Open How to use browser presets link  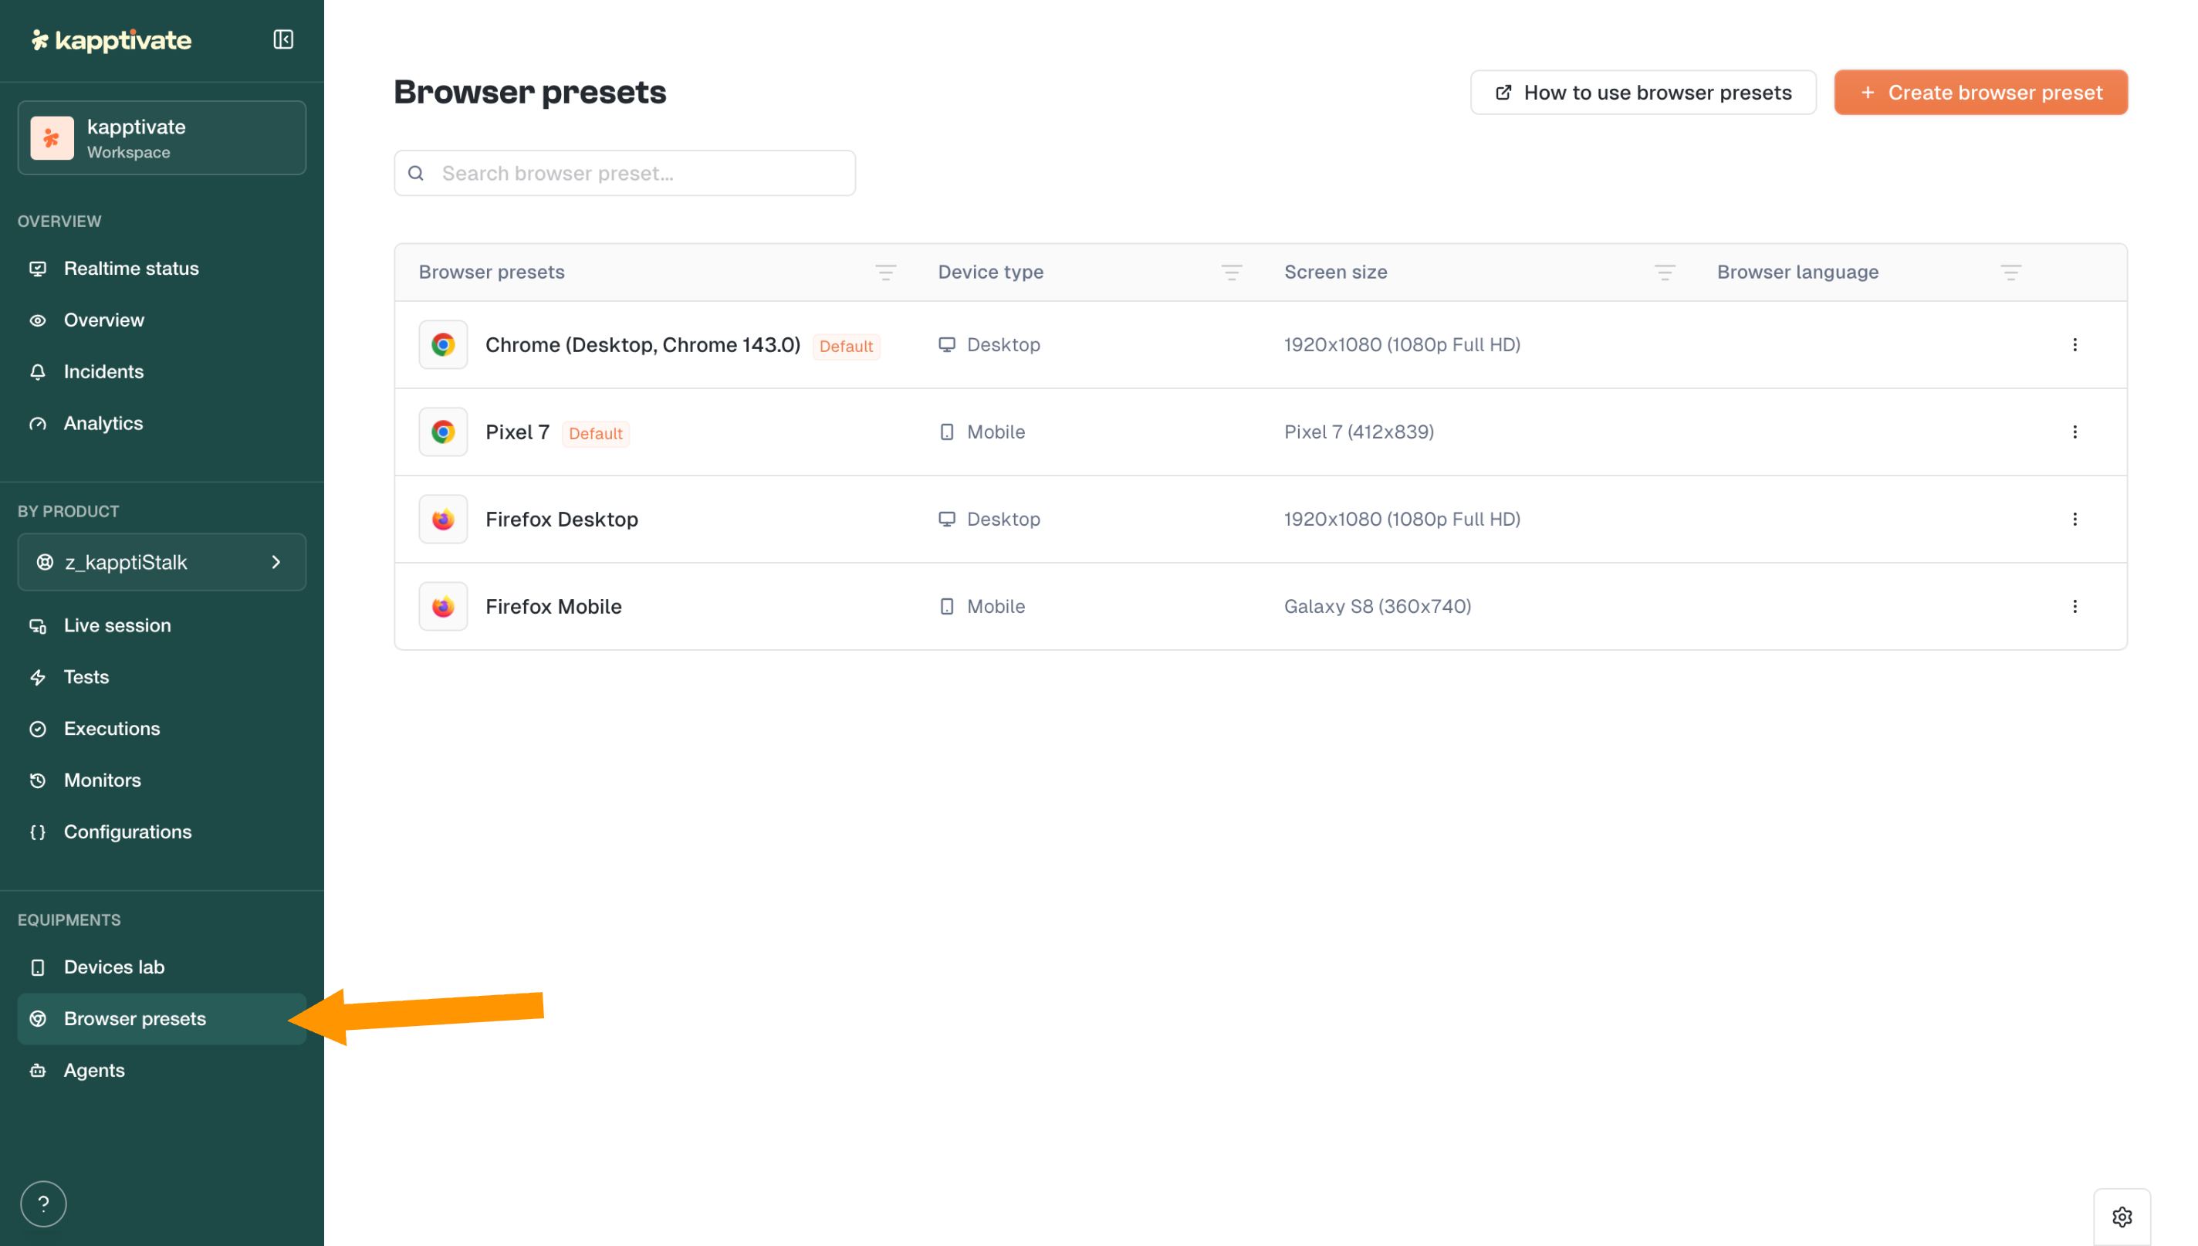tap(1642, 93)
